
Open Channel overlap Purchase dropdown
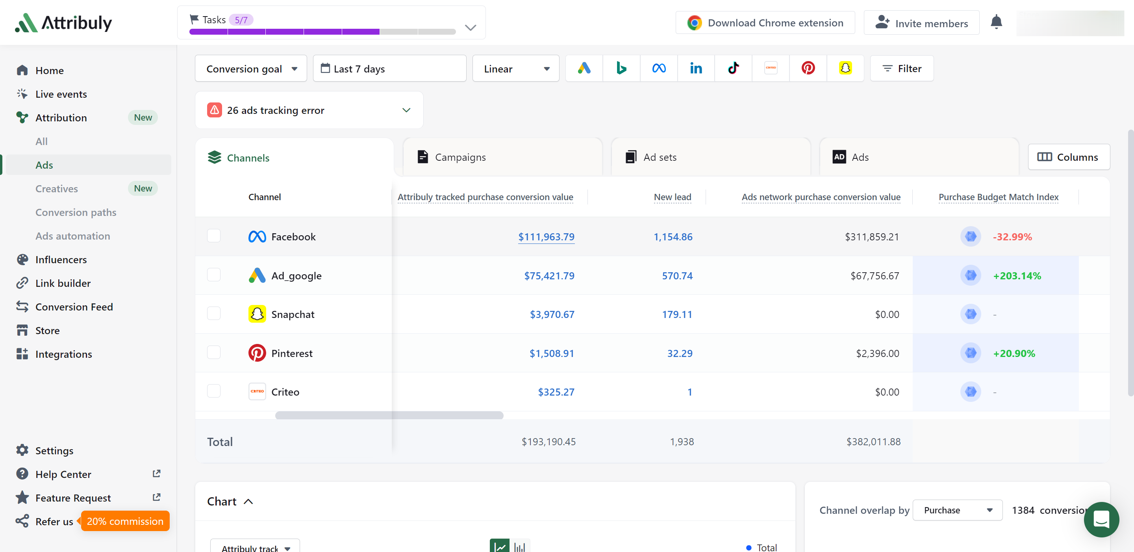point(958,510)
